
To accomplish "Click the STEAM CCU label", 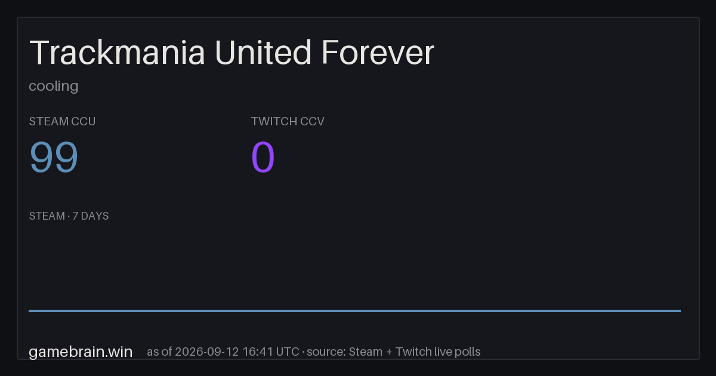I will pyautogui.click(x=62, y=121).
